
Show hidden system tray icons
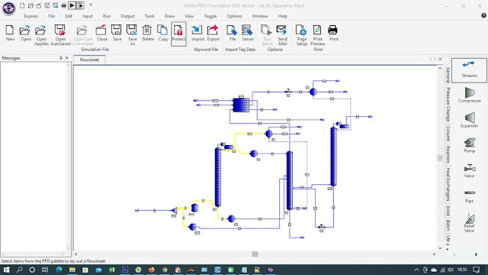tap(416, 270)
